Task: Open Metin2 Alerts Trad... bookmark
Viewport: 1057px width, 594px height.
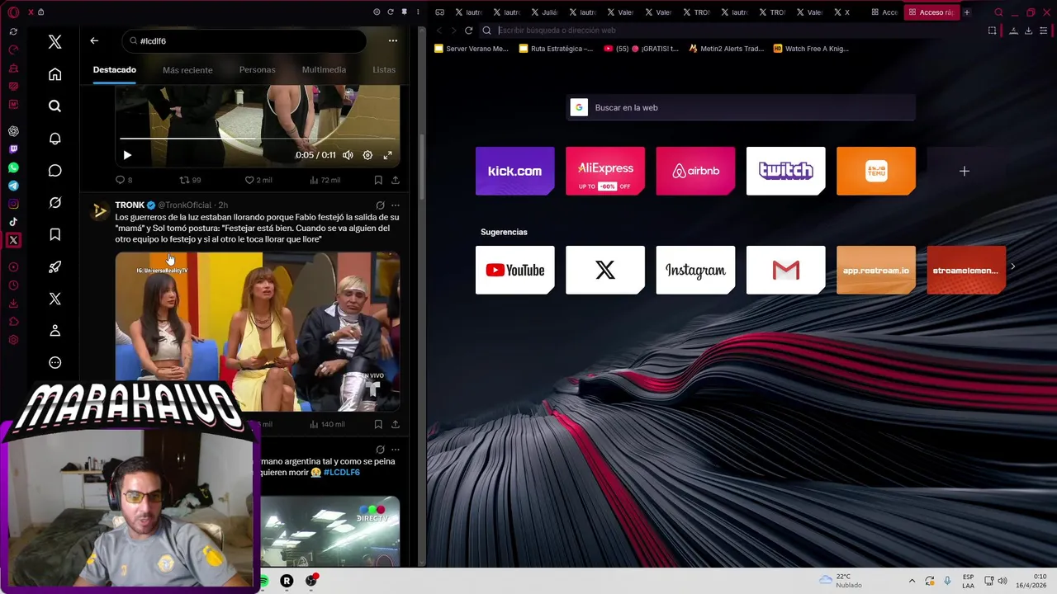Action: (x=725, y=49)
